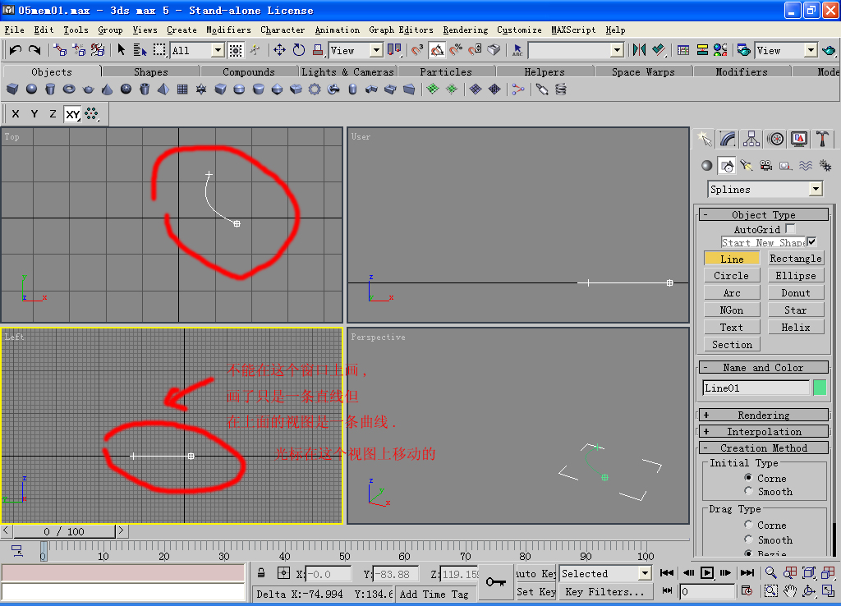Select Drag Type Smooth radio button
This screenshot has height=606, width=841.
point(748,539)
